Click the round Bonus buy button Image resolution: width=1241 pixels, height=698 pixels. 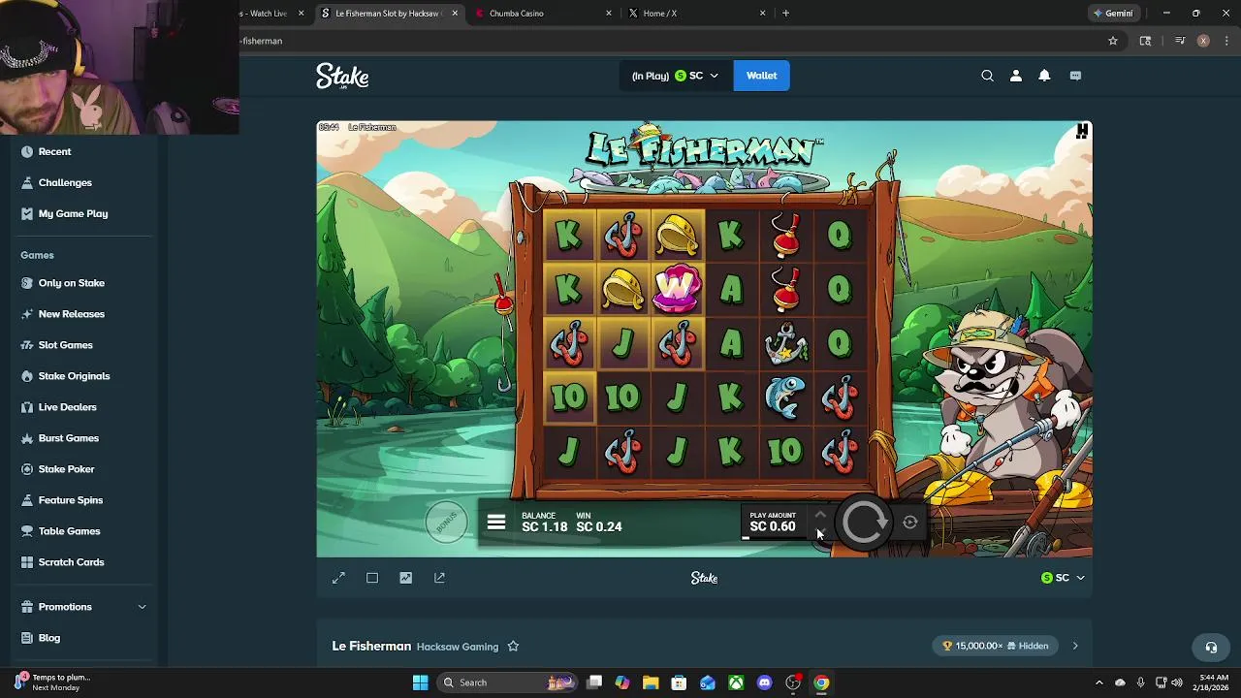click(x=446, y=523)
